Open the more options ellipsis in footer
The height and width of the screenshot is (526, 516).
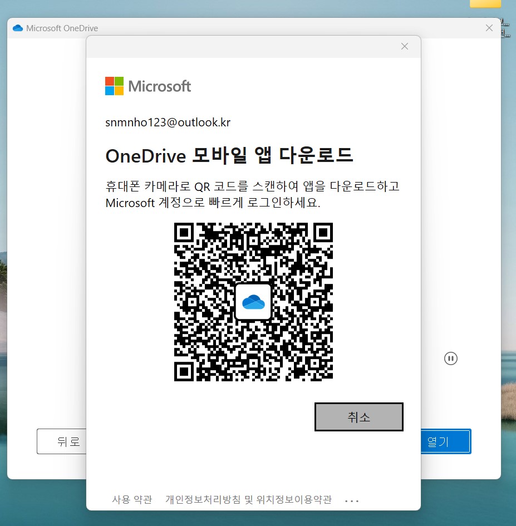click(352, 501)
